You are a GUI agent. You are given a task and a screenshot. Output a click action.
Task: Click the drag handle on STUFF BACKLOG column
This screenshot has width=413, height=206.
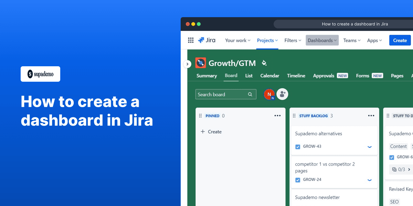(x=295, y=116)
